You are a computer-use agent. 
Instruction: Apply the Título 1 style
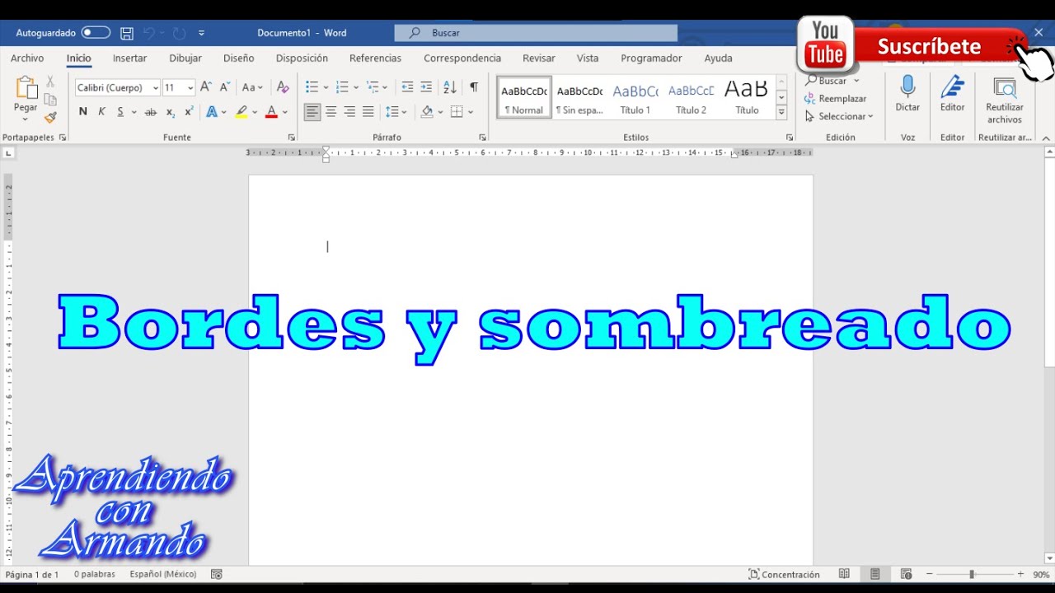635,98
